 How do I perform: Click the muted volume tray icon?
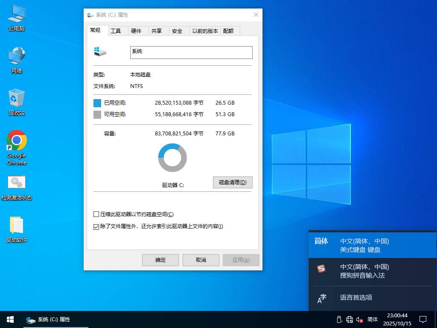[x=359, y=319]
